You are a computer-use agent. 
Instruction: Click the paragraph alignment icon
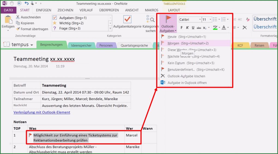pos(235,27)
